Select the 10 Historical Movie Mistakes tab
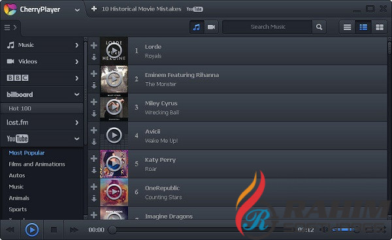392x240 pixels. tap(142, 9)
